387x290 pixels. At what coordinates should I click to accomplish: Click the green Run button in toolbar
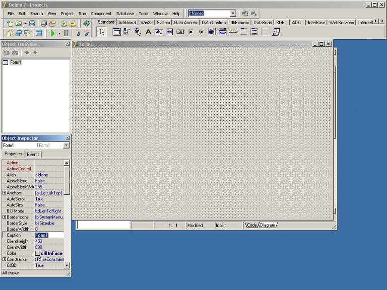(52, 33)
